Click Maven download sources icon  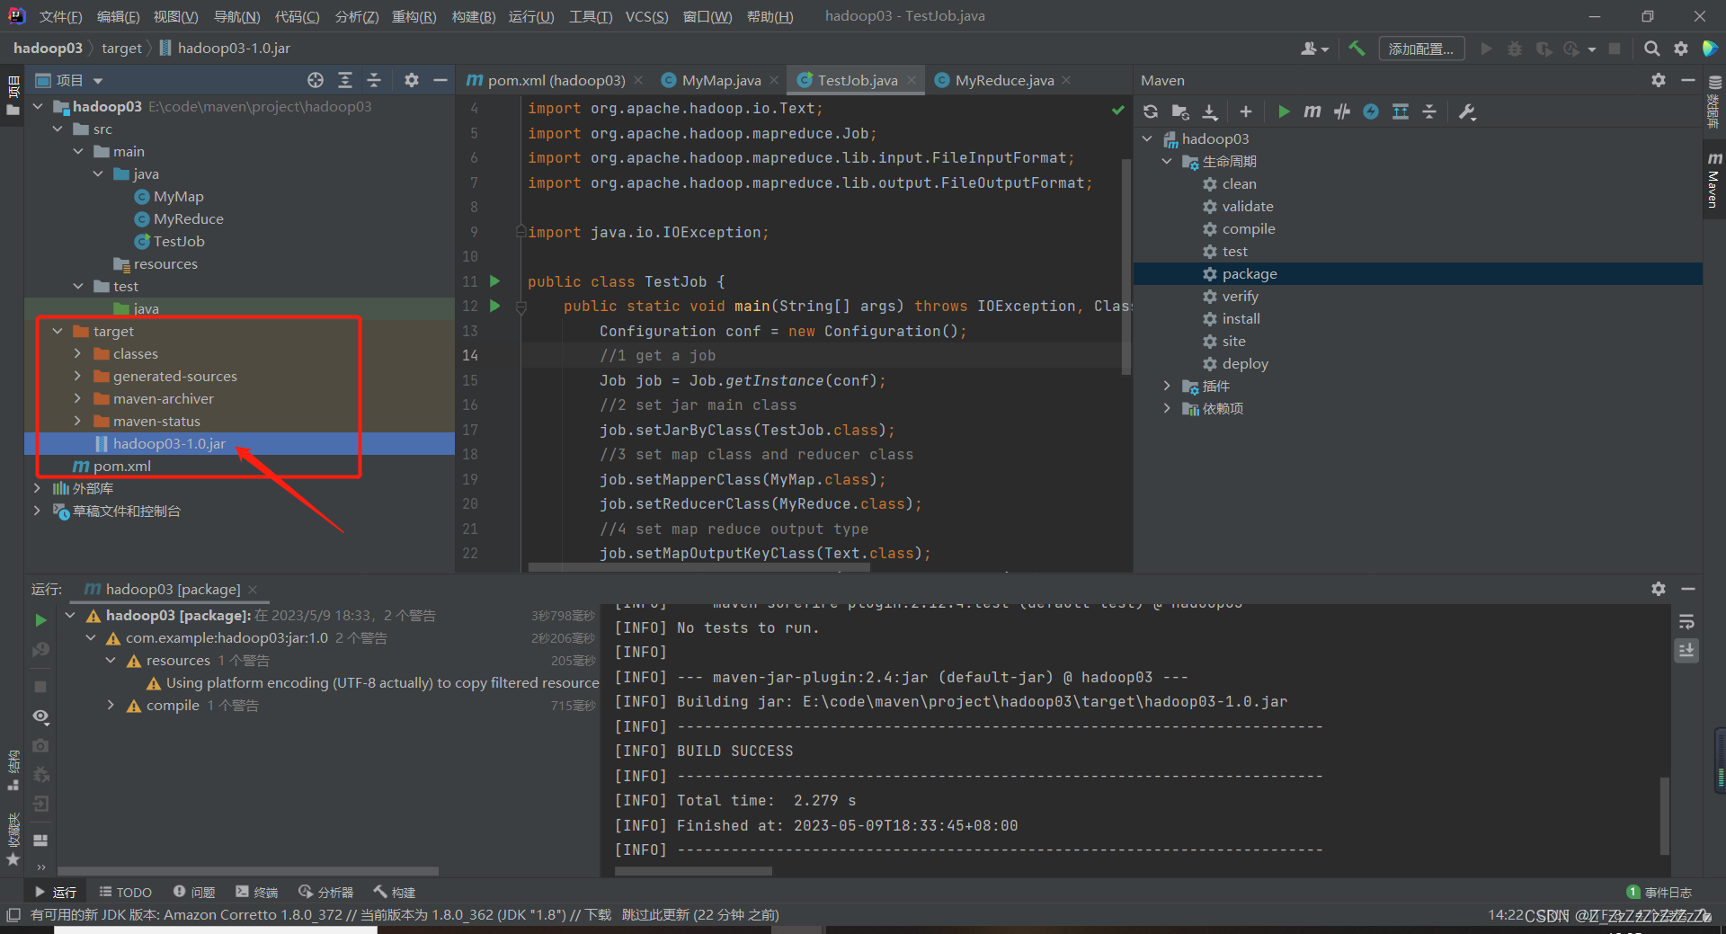[x=1210, y=111]
